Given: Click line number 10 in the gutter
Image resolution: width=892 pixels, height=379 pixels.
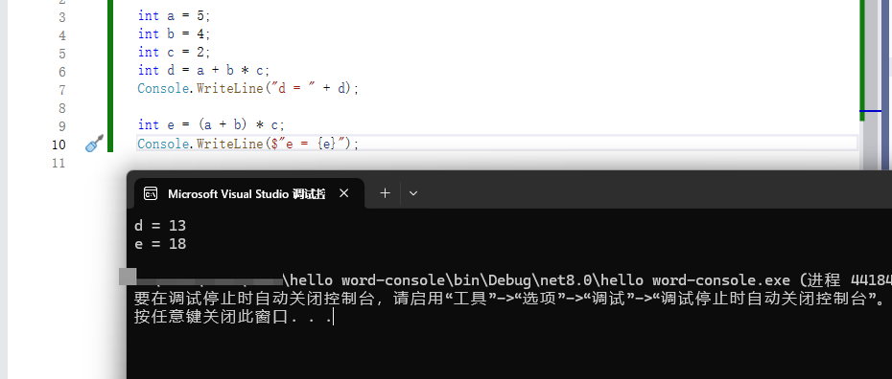Looking at the screenshot, I should [x=59, y=145].
